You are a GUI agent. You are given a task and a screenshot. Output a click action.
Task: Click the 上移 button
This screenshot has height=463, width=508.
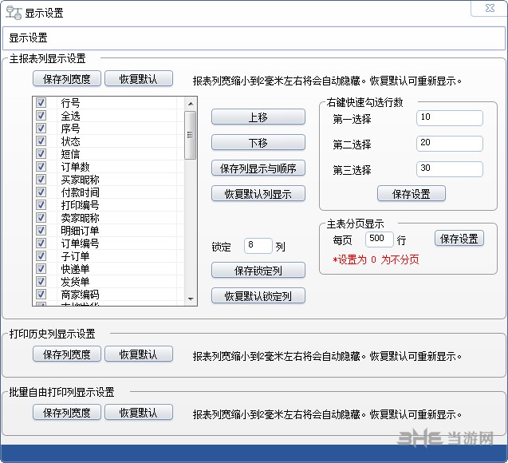click(258, 117)
